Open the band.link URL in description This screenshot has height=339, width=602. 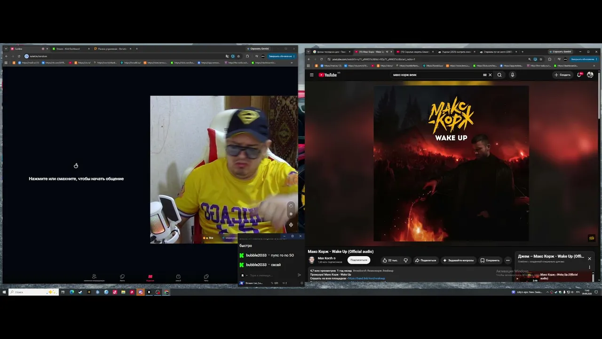click(x=366, y=278)
